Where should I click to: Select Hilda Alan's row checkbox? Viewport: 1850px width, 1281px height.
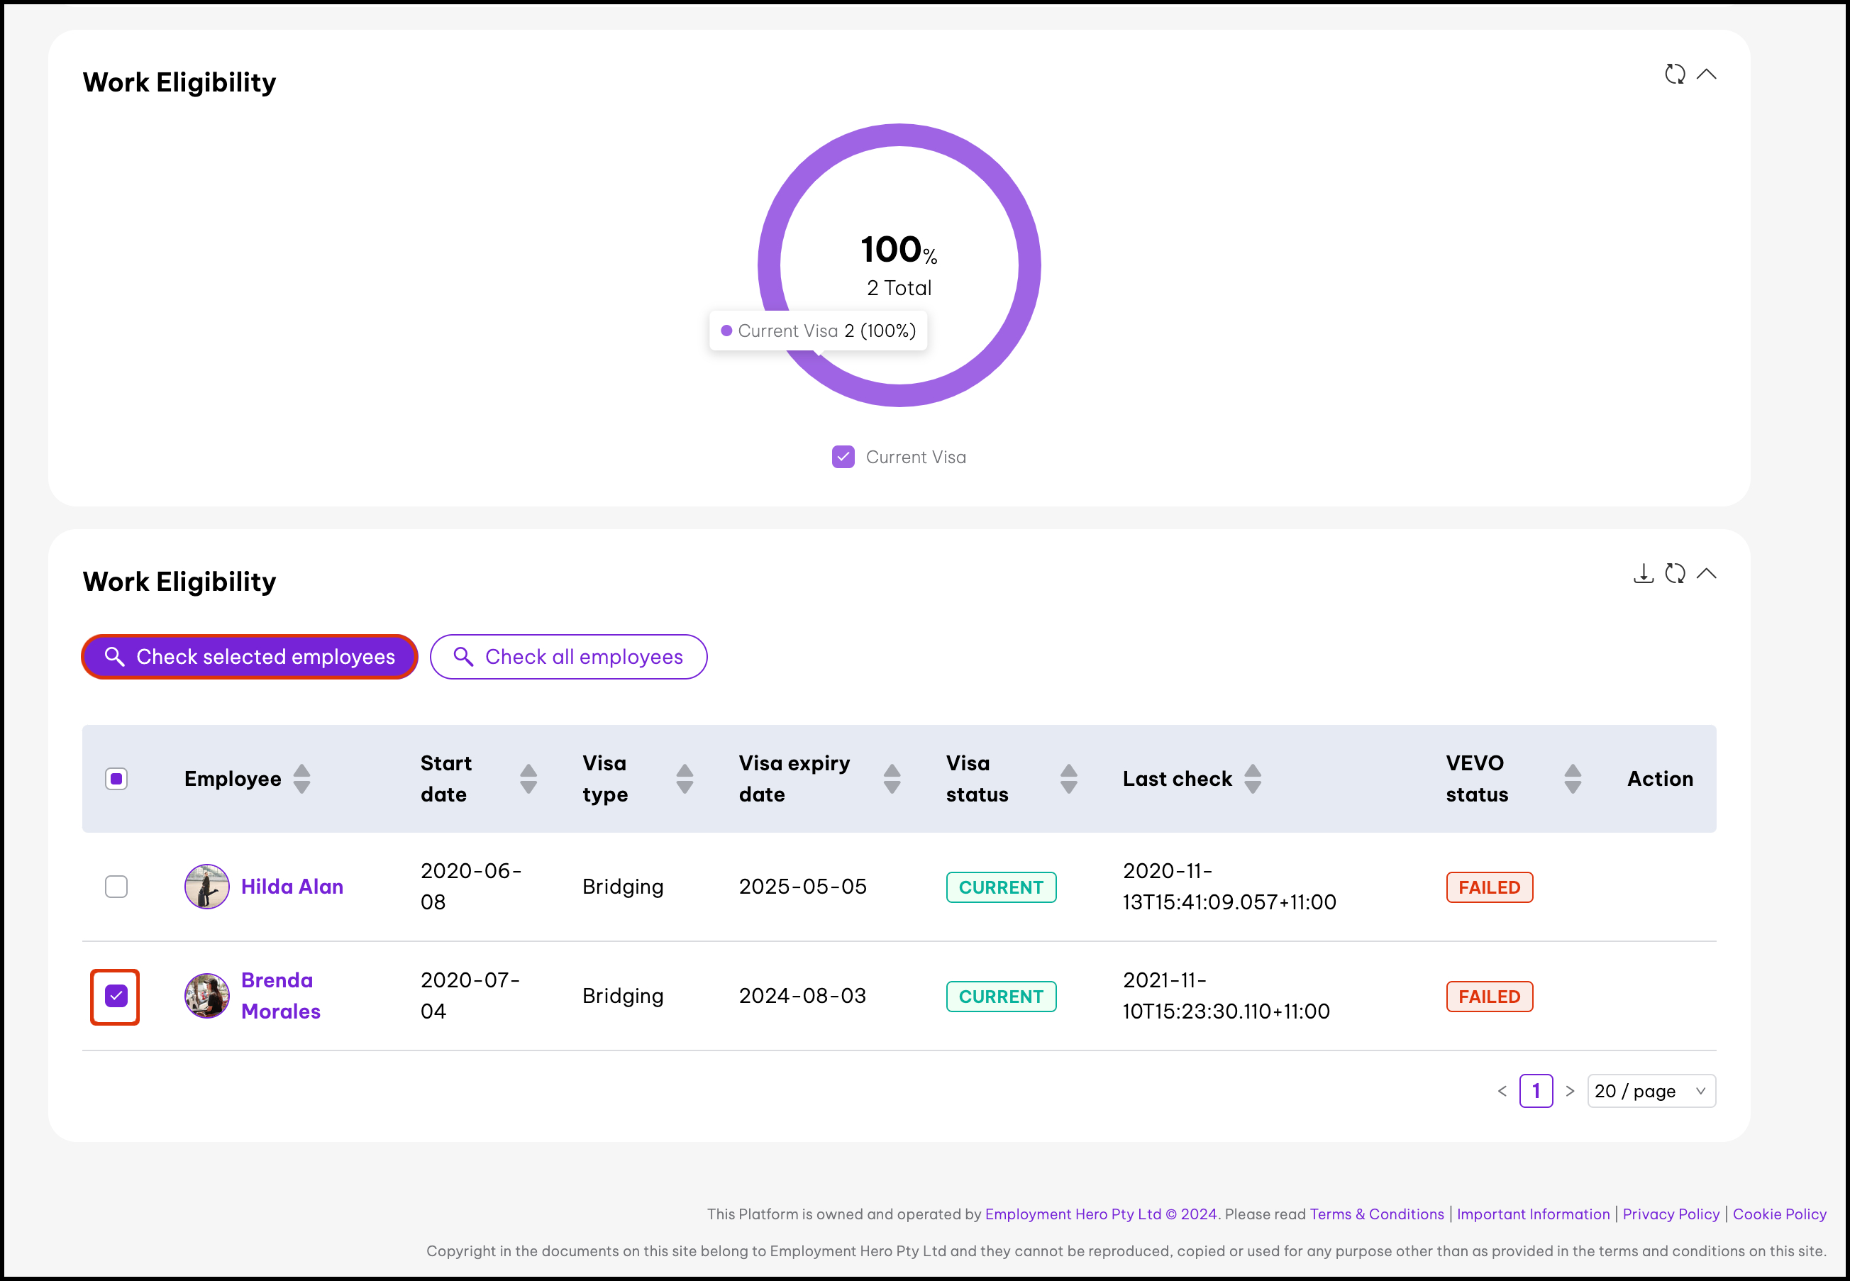pyautogui.click(x=116, y=887)
